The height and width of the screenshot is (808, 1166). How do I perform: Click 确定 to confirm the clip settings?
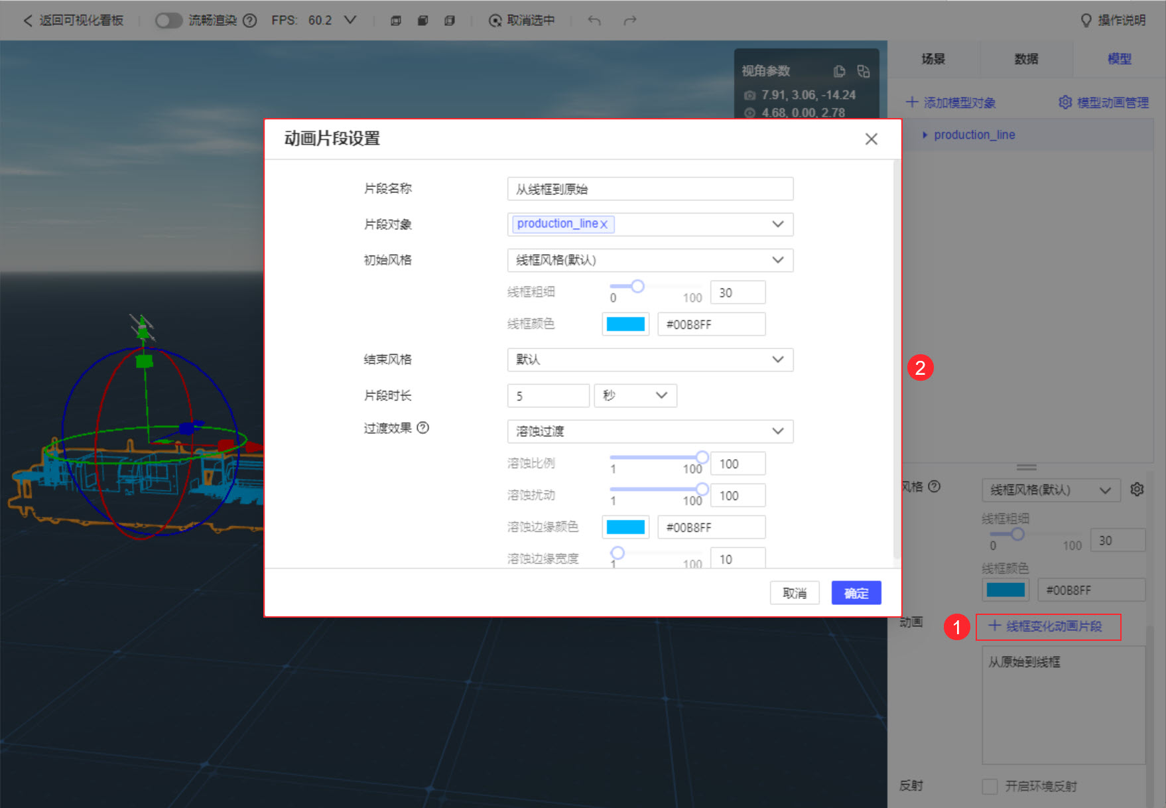click(x=856, y=593)
